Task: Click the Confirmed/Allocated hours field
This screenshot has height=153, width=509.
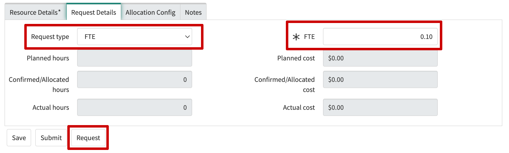Action: tap(134, 80)
